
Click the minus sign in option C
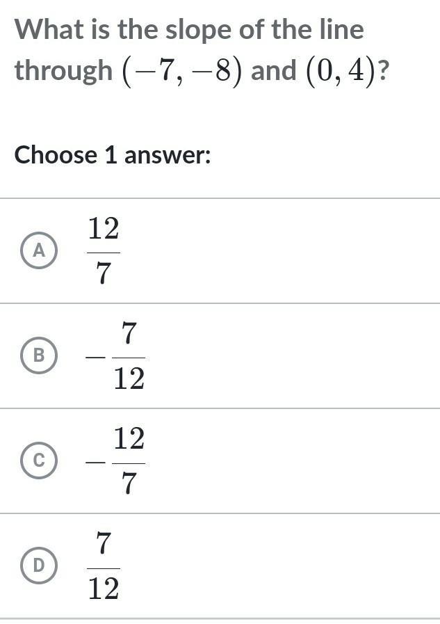pyautogui.click(x=93, y=461)
